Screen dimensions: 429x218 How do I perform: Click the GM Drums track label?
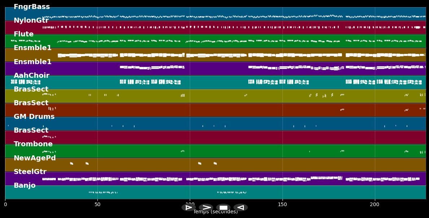34,117
